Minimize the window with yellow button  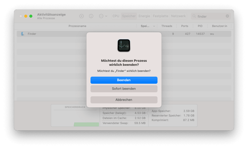(x=26, y=16)
